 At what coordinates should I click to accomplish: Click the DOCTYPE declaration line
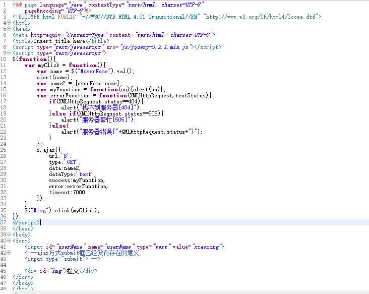[167, 17]
